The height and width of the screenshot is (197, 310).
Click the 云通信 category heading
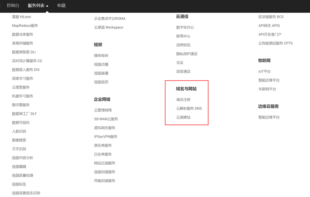(x=182, y=17)
